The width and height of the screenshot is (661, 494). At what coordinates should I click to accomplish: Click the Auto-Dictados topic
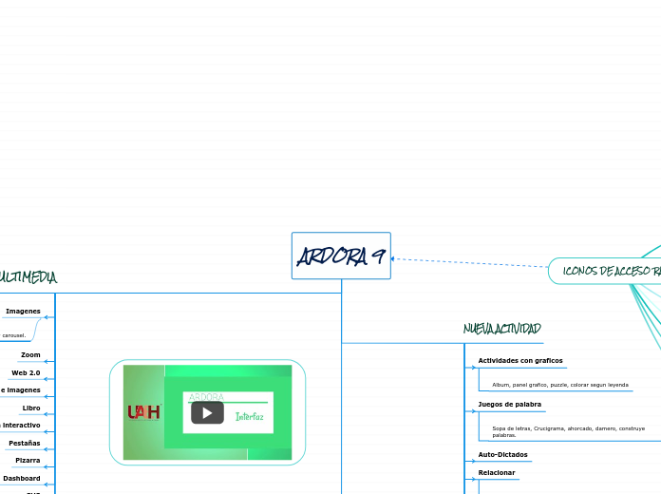(502, 455)
